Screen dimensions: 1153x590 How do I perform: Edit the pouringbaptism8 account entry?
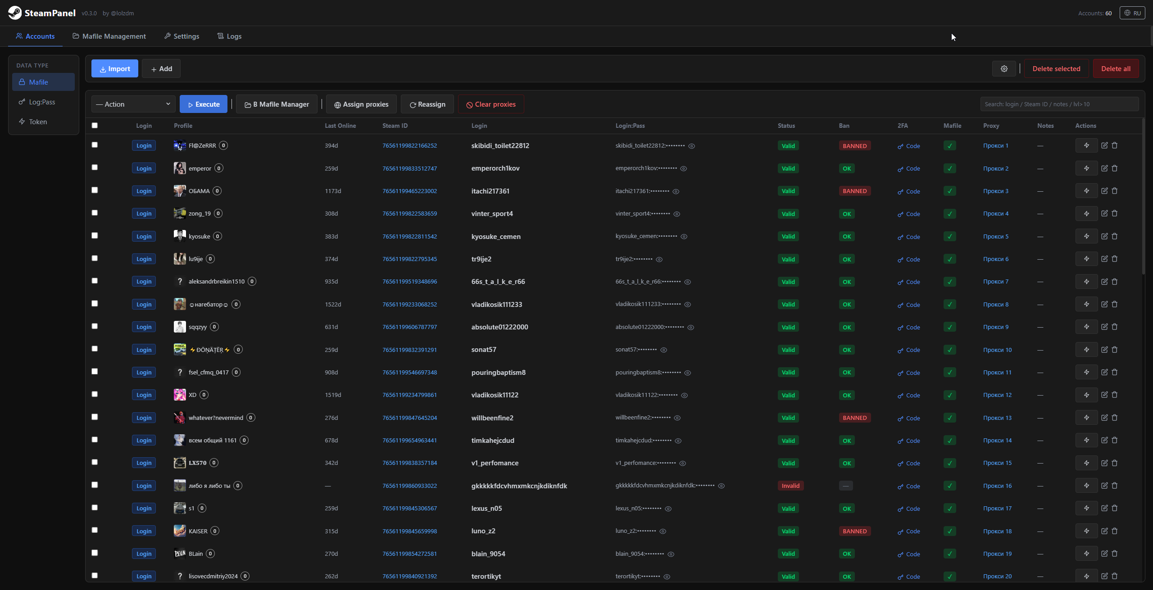1104,372
